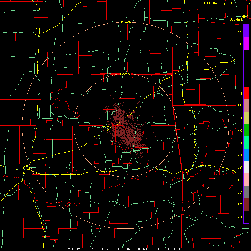This screenshot has width=251, height=251.
Task: Select the BD yellow legend swatch
Action: click(x=246, y=118)
